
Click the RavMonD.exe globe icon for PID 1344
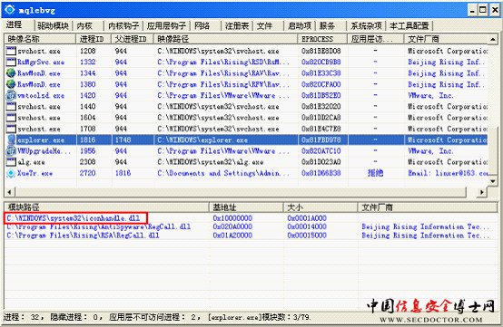[11, 73]
